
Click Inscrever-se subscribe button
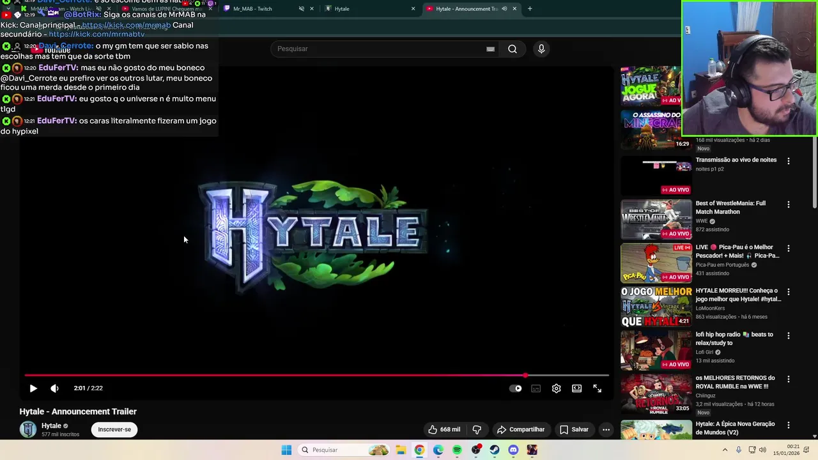coord(114,429)
